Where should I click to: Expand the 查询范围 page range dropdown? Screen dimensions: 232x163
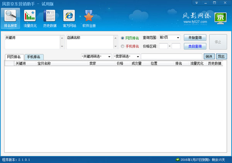point(178,38)
